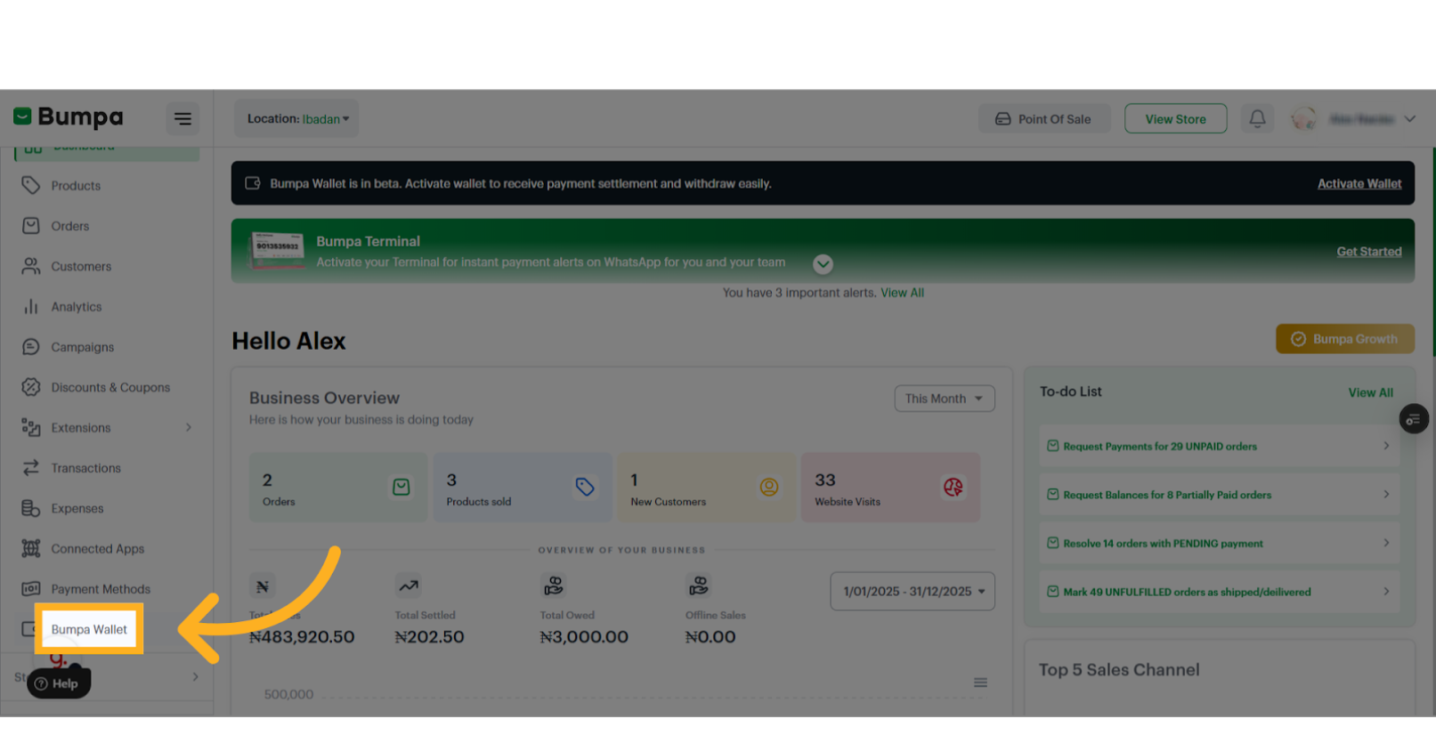Open chart hamburger options icon
Image resolution: width=1436 pixels, height=735 pixels.
point(980,682)
